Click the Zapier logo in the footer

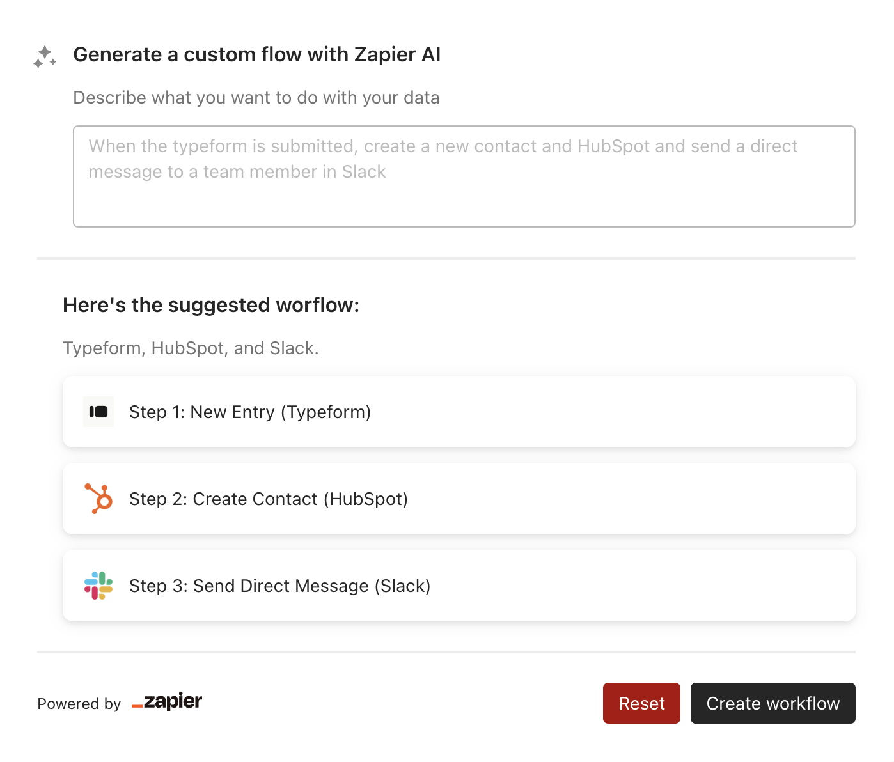[167, 702]
